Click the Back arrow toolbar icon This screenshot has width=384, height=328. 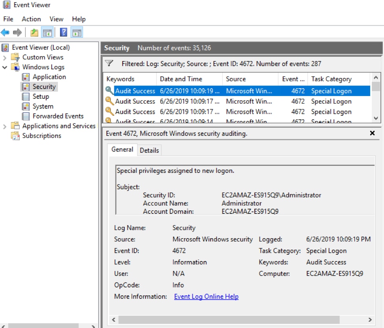(x=5, y=32)
